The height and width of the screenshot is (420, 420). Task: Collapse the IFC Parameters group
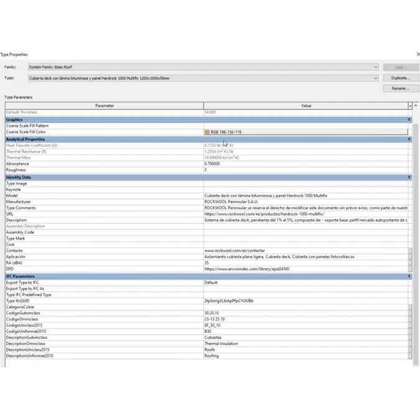point(409,276)
